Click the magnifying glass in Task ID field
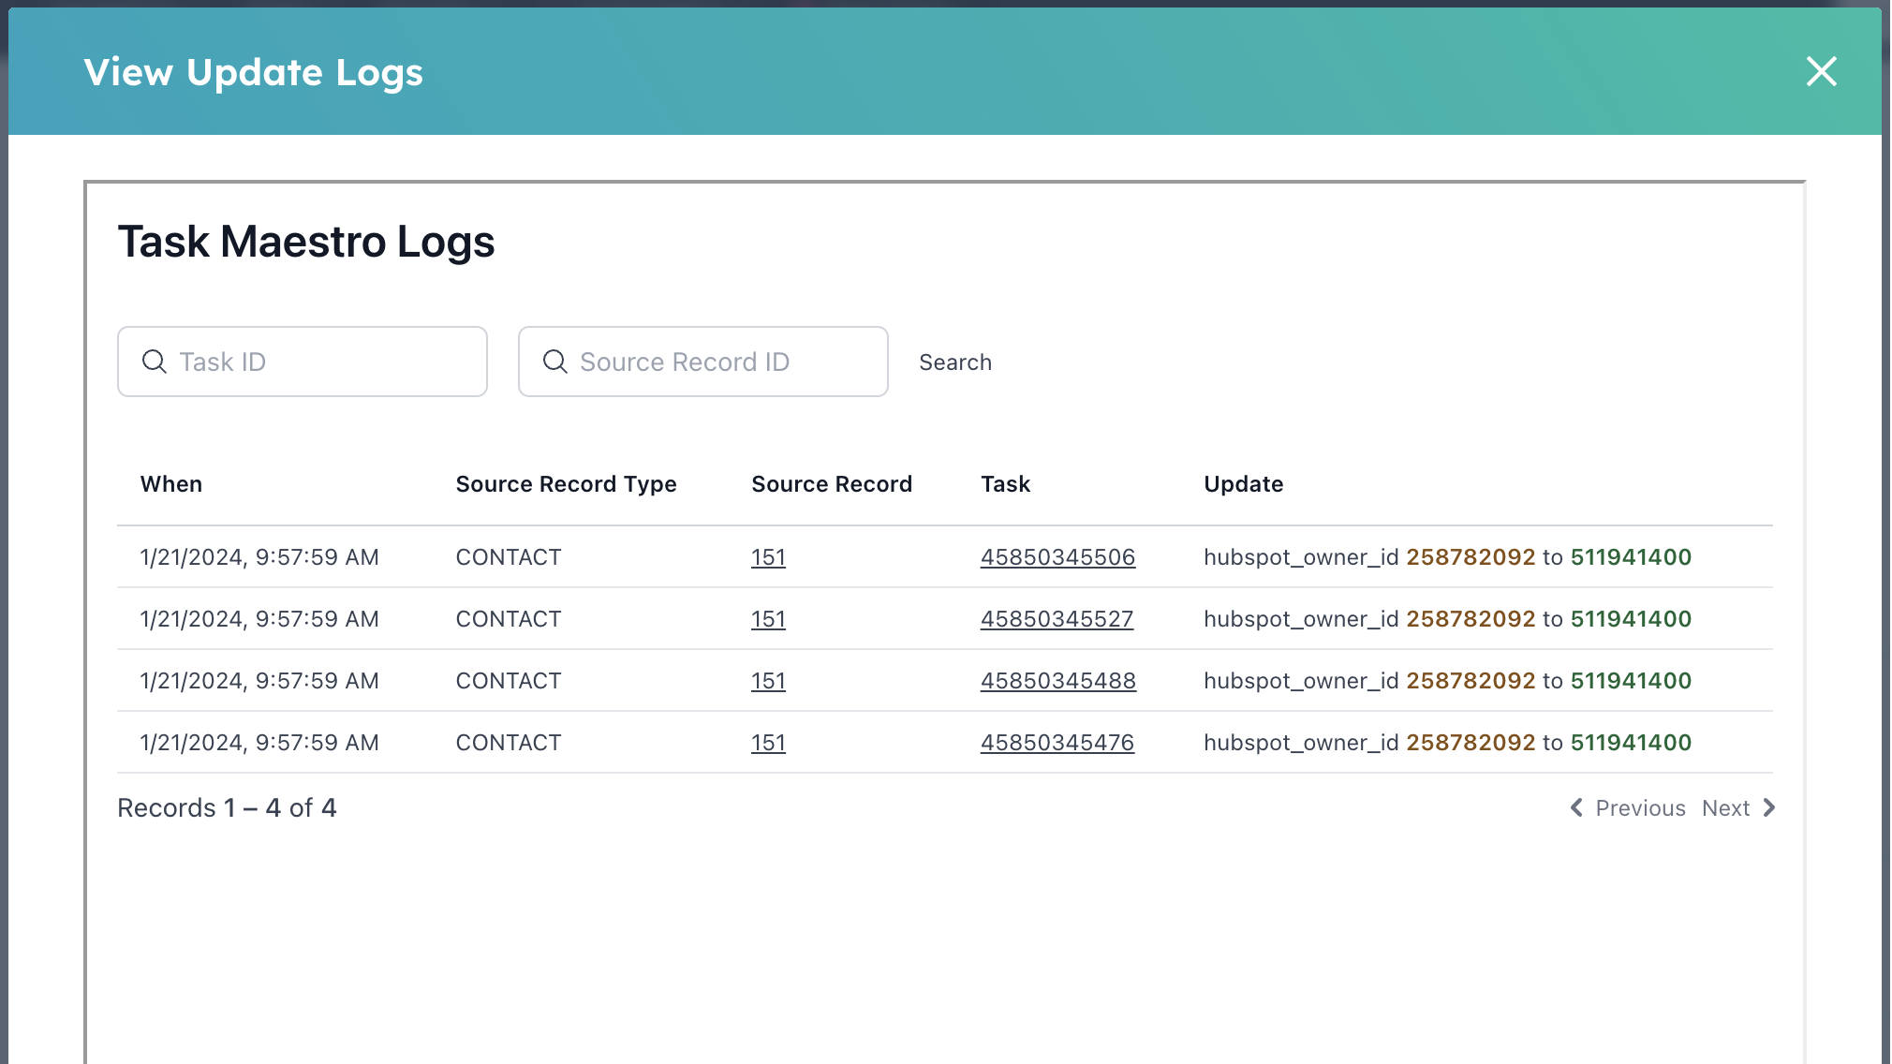 pyautogui.click(x=155, y=362)
